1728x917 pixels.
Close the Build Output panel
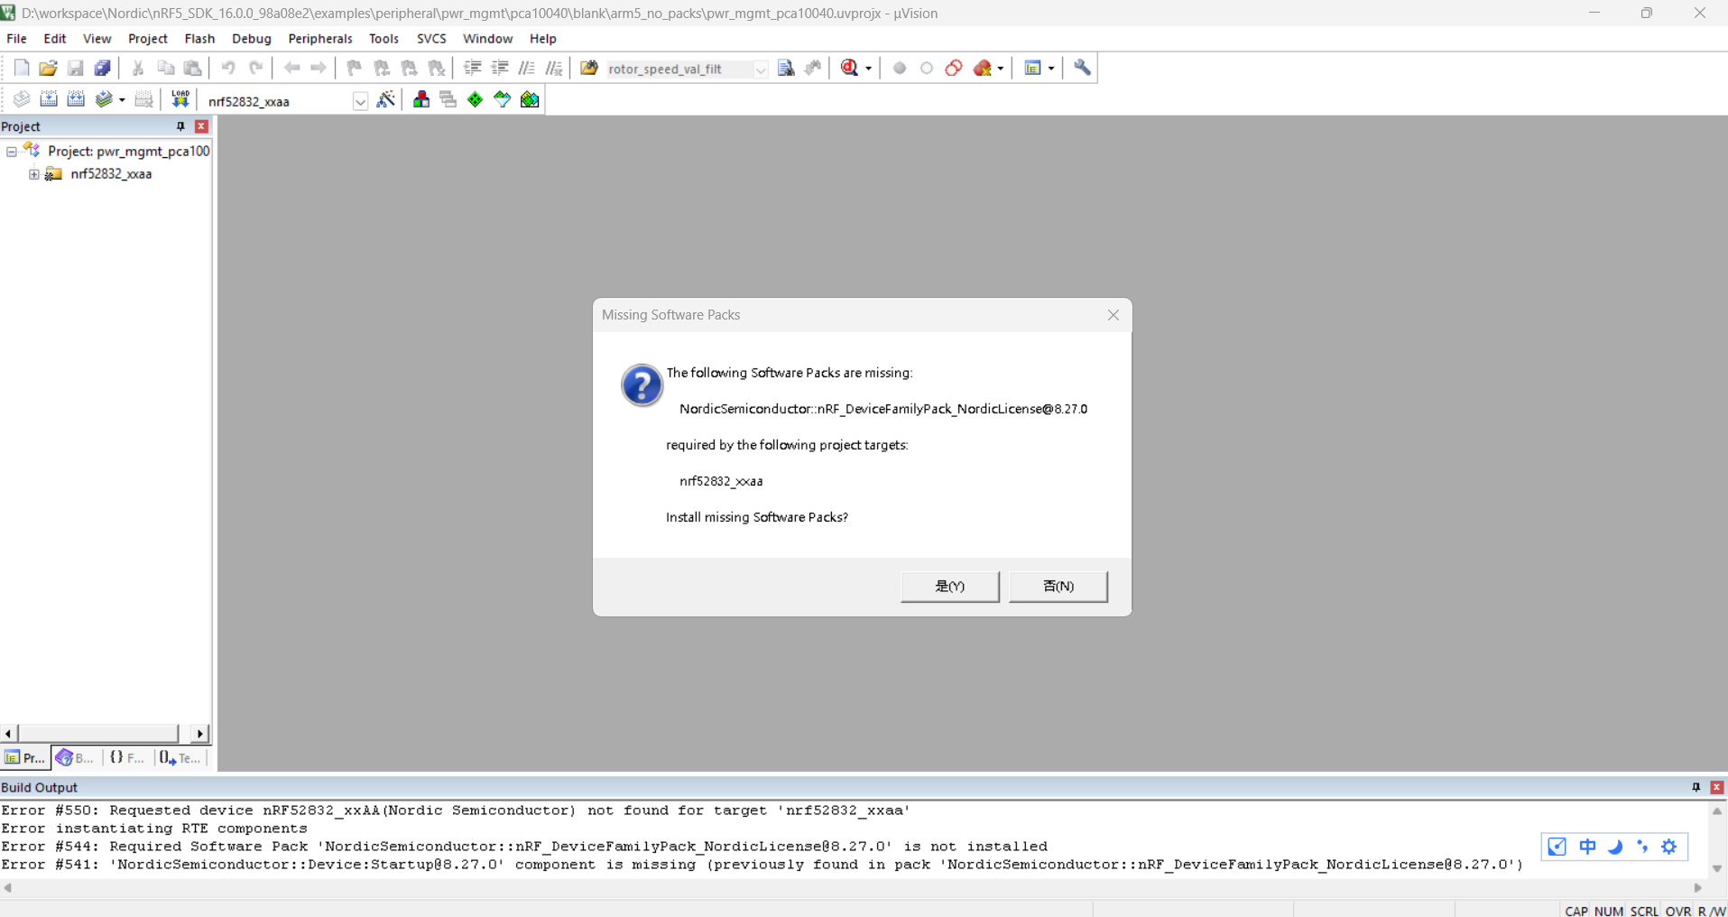tap(1717, 787)
